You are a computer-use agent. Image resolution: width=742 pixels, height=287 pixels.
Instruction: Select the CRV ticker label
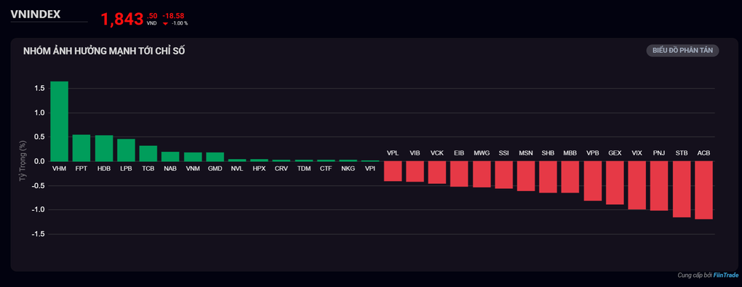(282, 169)
